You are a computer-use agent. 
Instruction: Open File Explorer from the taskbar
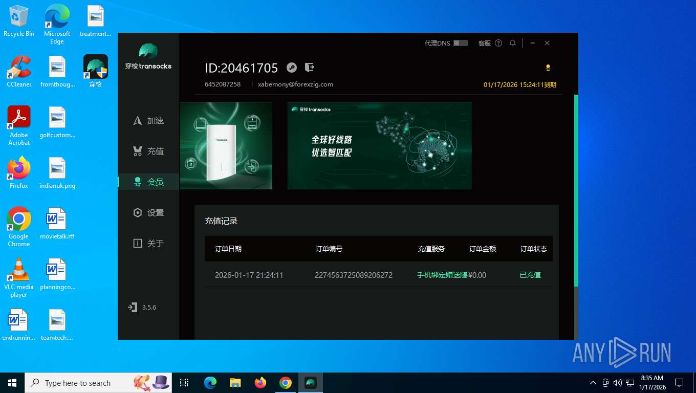coord(235,383)
